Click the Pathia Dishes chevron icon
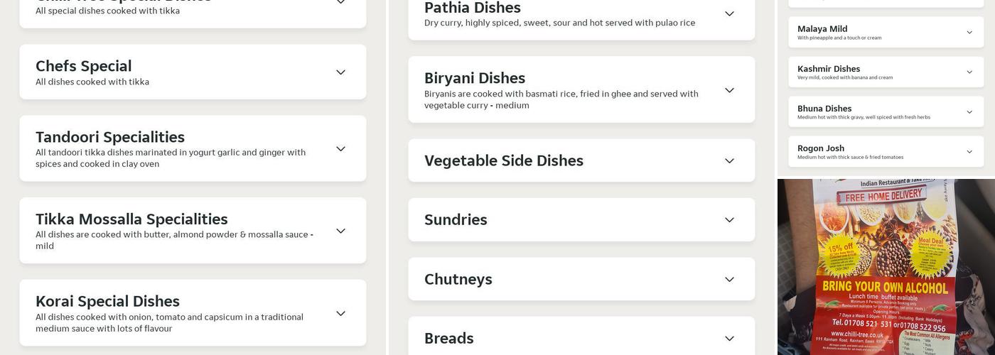 pyautogui.click(x=729, y=14)
